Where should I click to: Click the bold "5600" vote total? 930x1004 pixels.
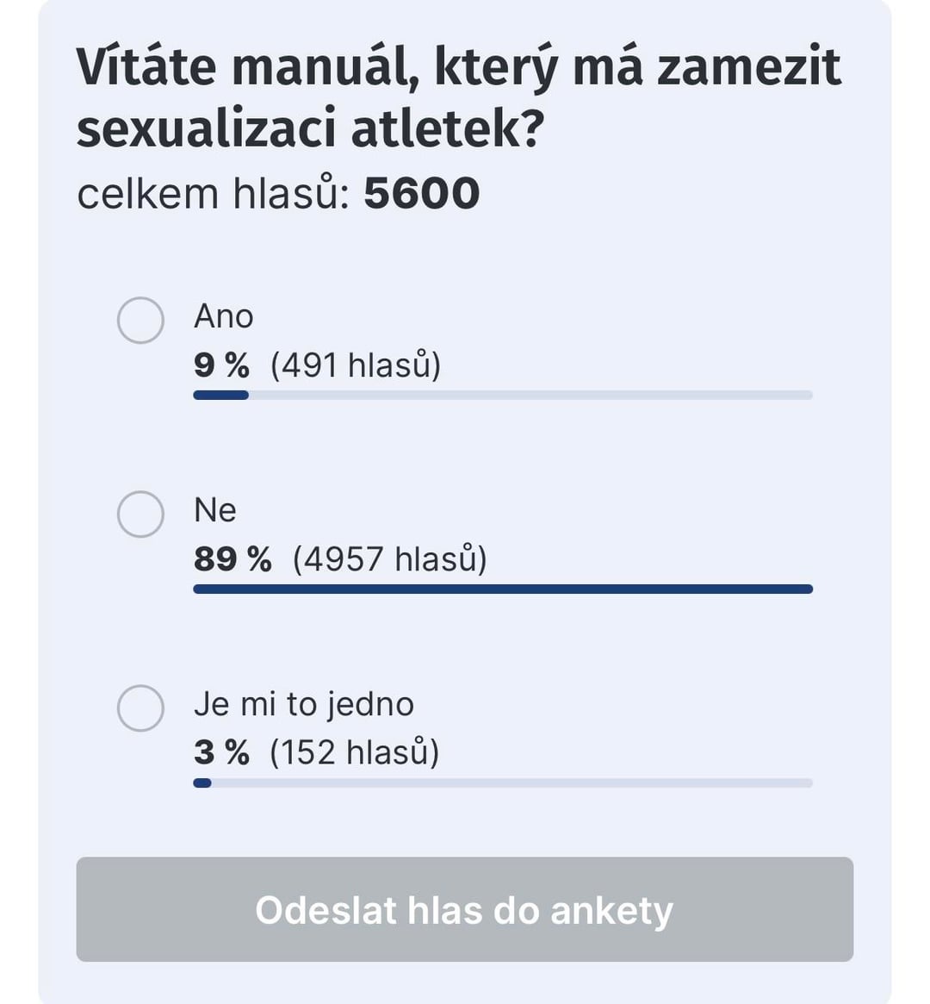click(421, 193)
